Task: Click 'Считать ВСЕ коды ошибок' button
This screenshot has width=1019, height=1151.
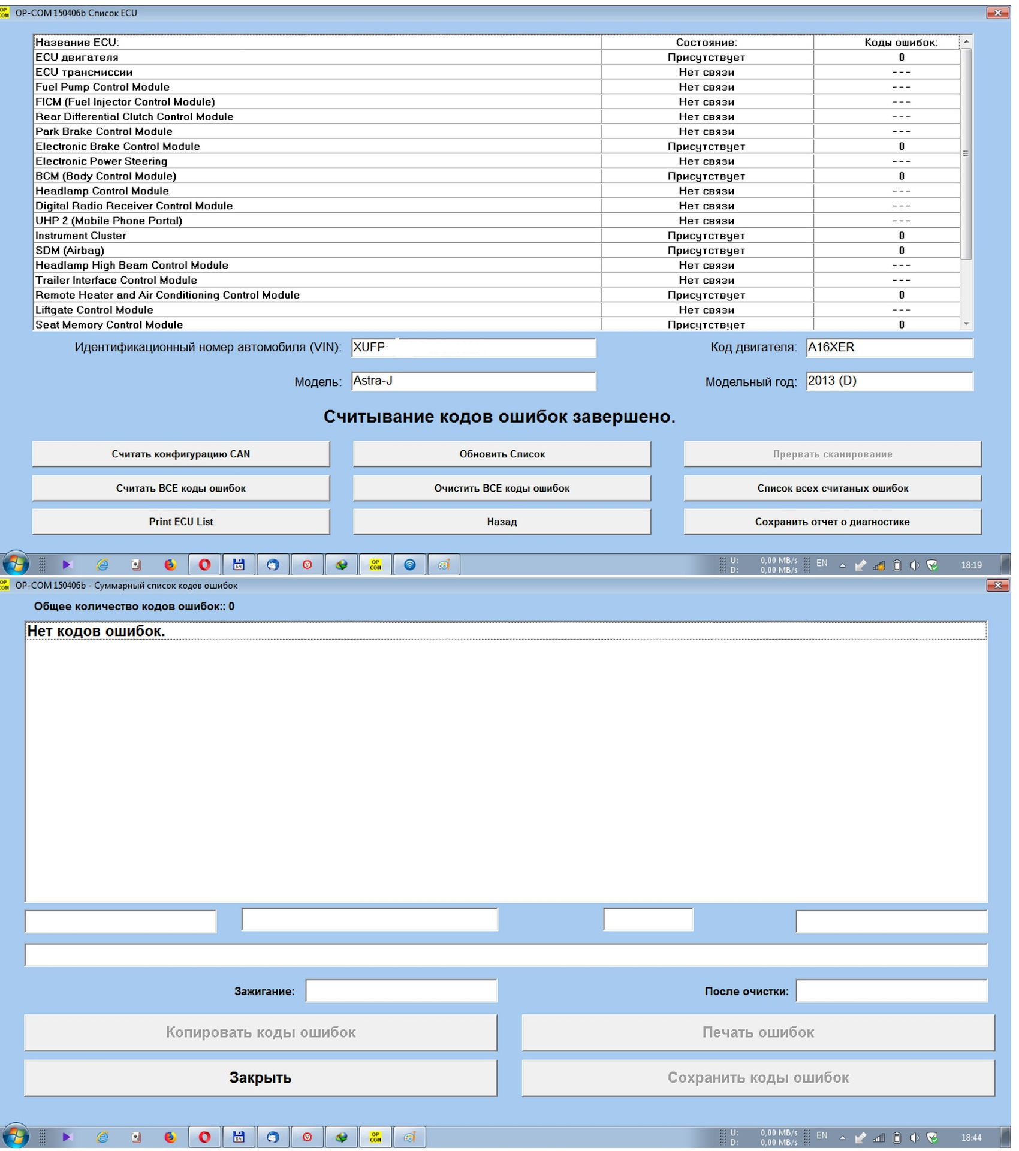Action: pyautogui.click(x=181, y=488)
